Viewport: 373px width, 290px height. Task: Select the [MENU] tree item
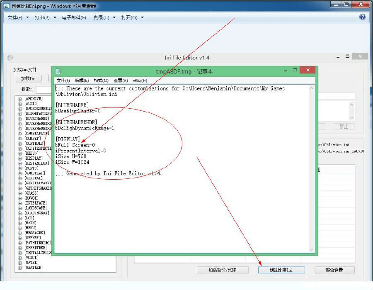31,228
